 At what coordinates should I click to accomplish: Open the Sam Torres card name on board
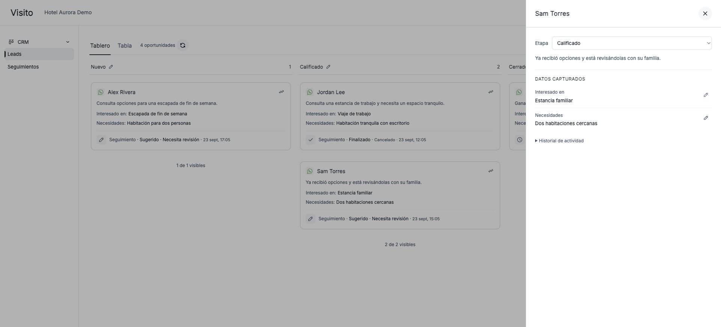(331, 171)
